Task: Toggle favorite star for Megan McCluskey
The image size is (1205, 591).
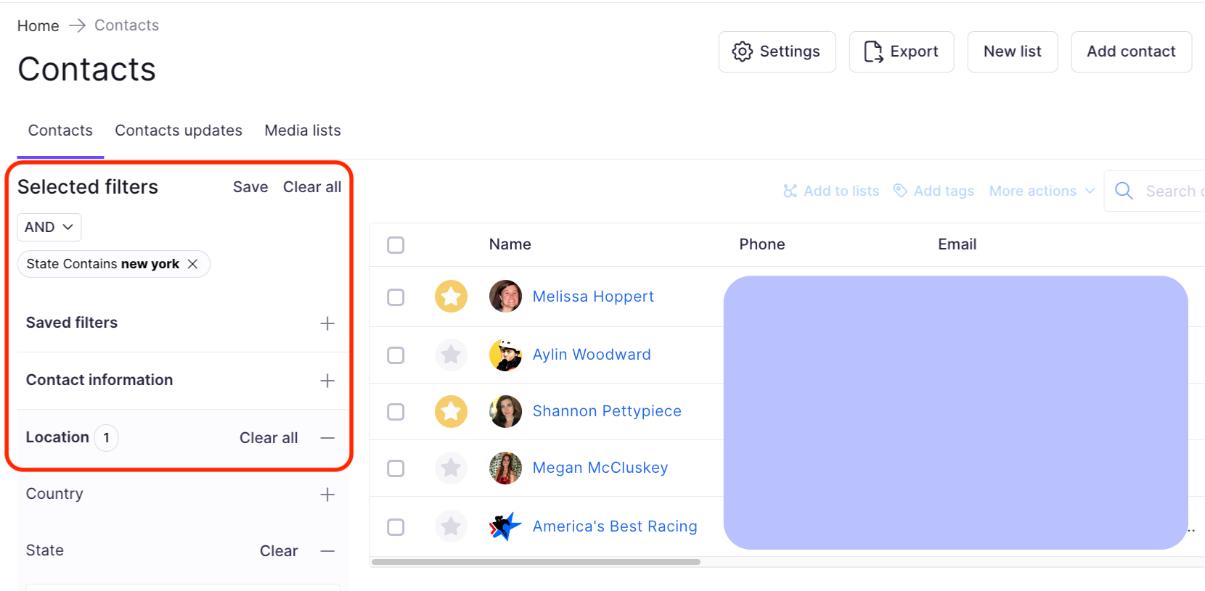Action: (x=451, y=468)
